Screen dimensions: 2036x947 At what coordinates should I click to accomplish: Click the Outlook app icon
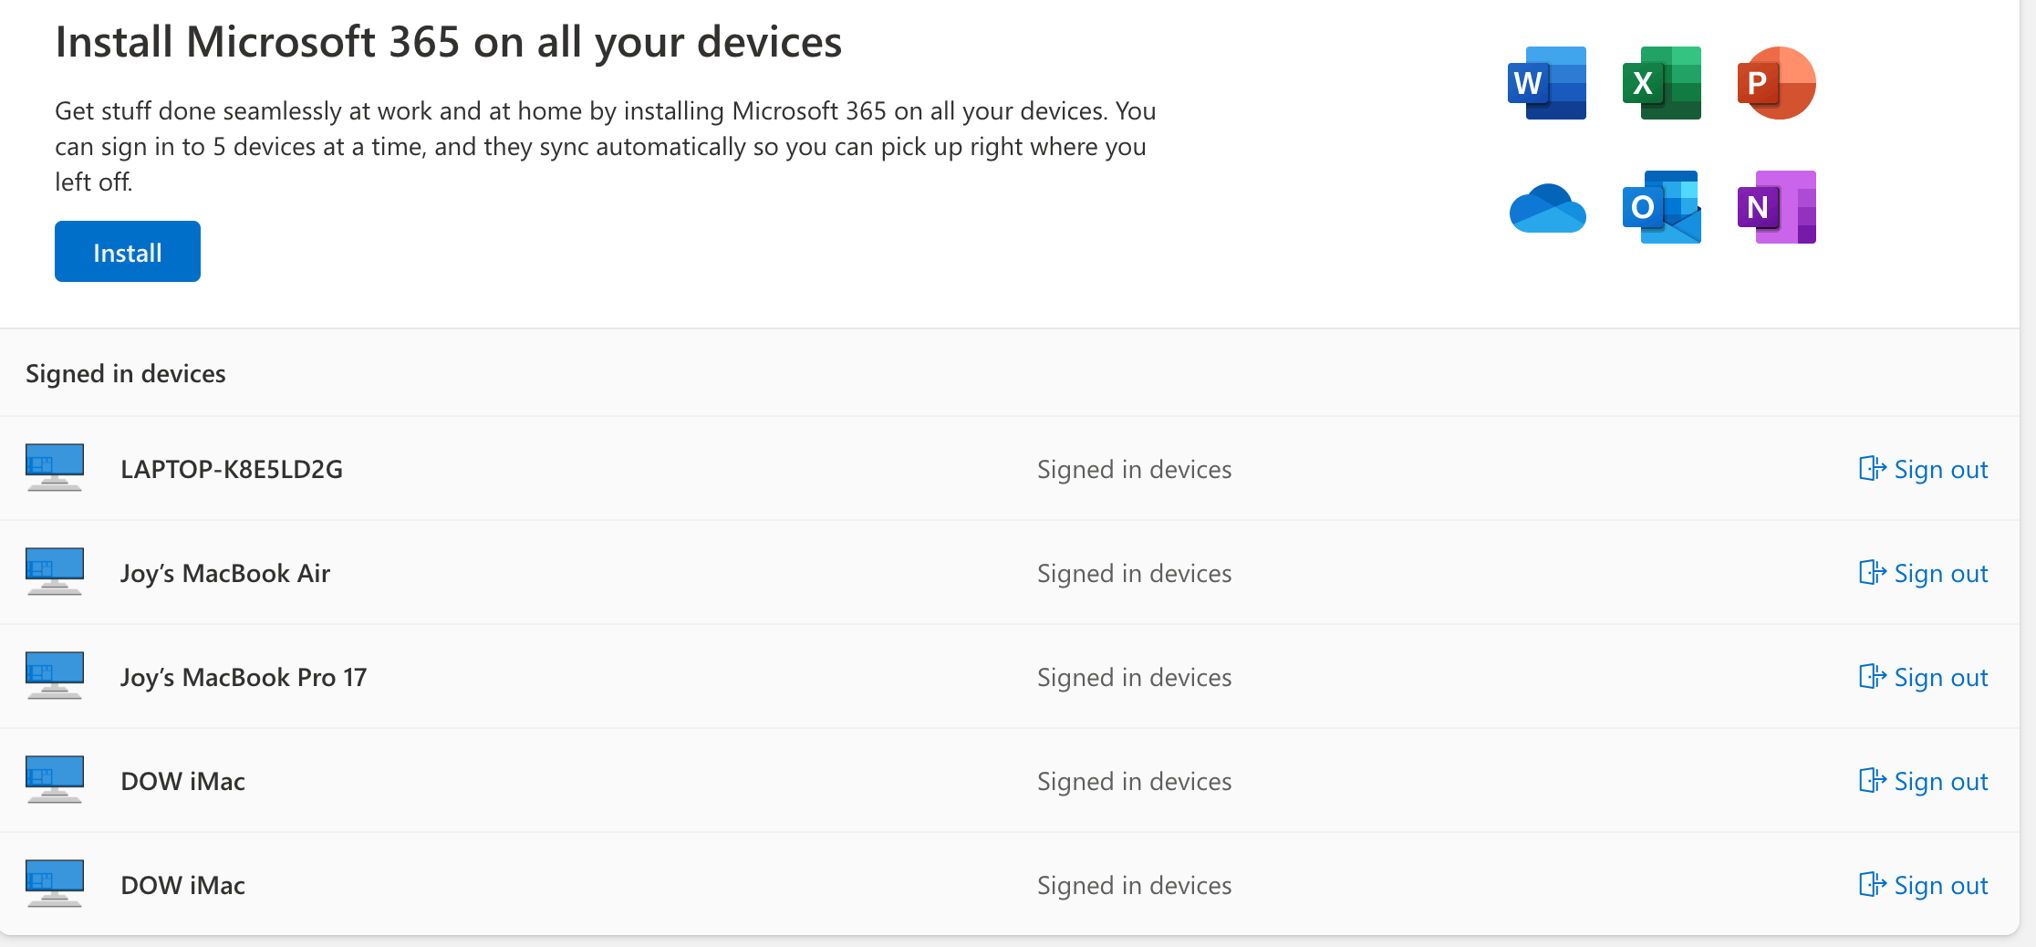pos(1662,207)
